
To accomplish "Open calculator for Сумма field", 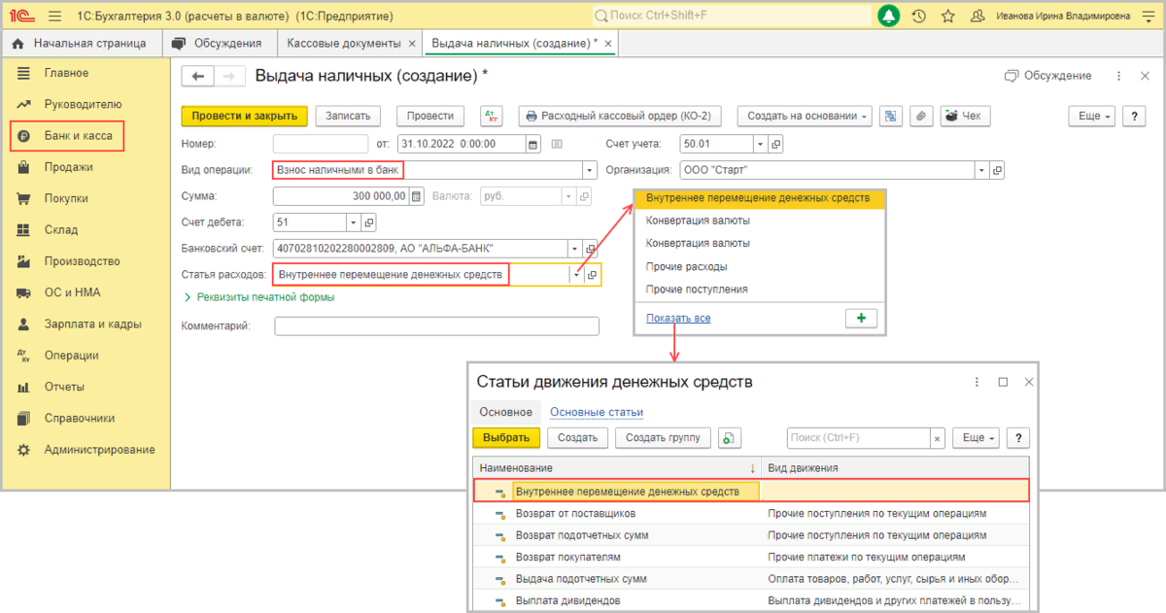I will click(416, 196).
